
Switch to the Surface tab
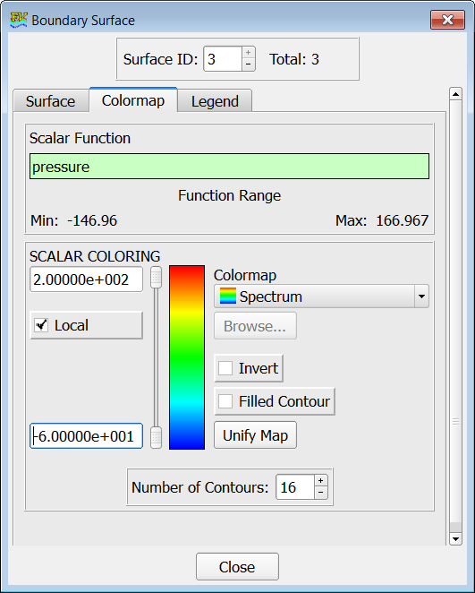click(51, 101)
